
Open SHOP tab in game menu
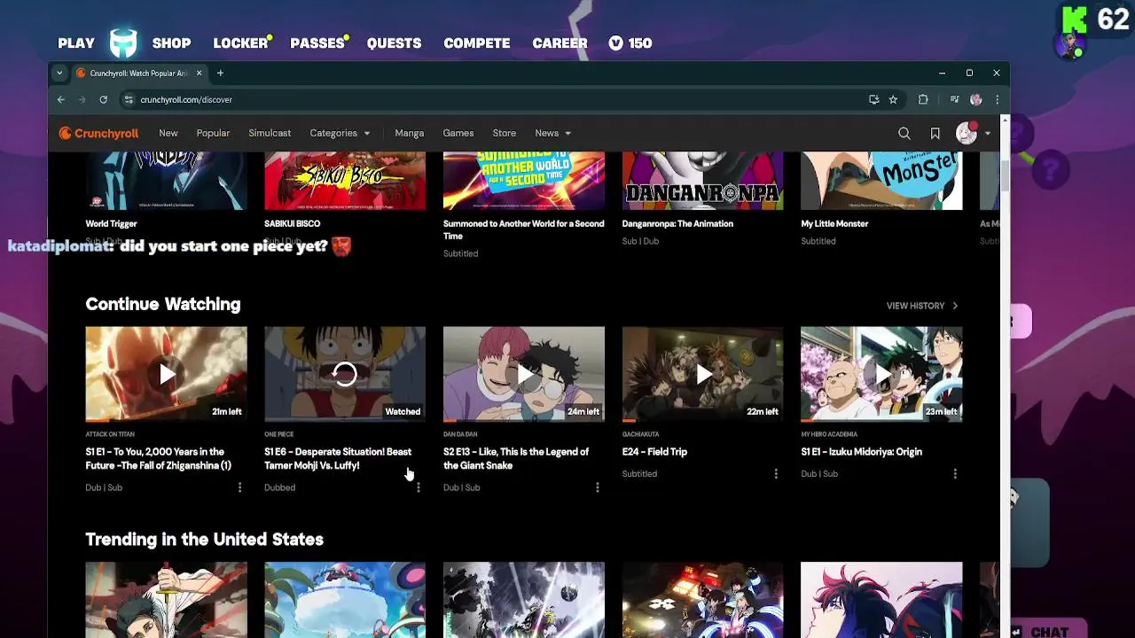[x=171, y=43]
